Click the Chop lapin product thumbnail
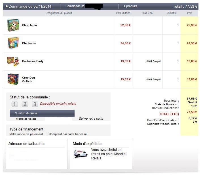 (13, 25)
